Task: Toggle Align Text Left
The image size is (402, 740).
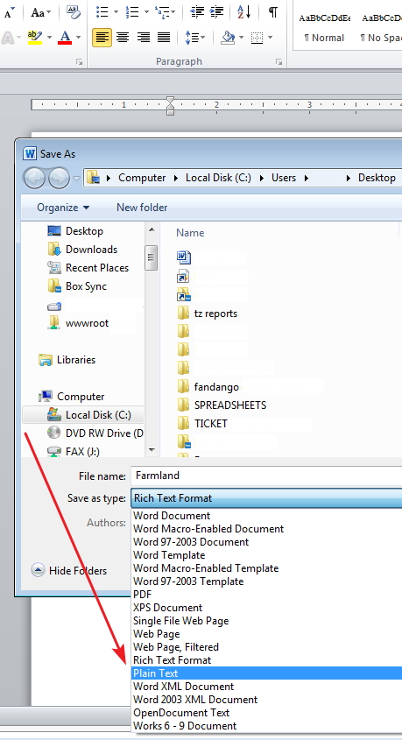Action: tap(102, 38)
